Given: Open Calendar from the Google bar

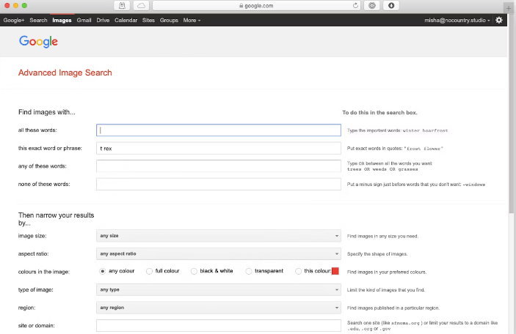Looking at the screenshot, I should point(126,21).
